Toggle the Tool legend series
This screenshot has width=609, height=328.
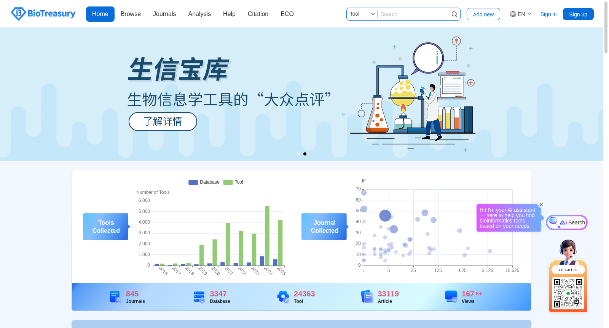(233, 182)
